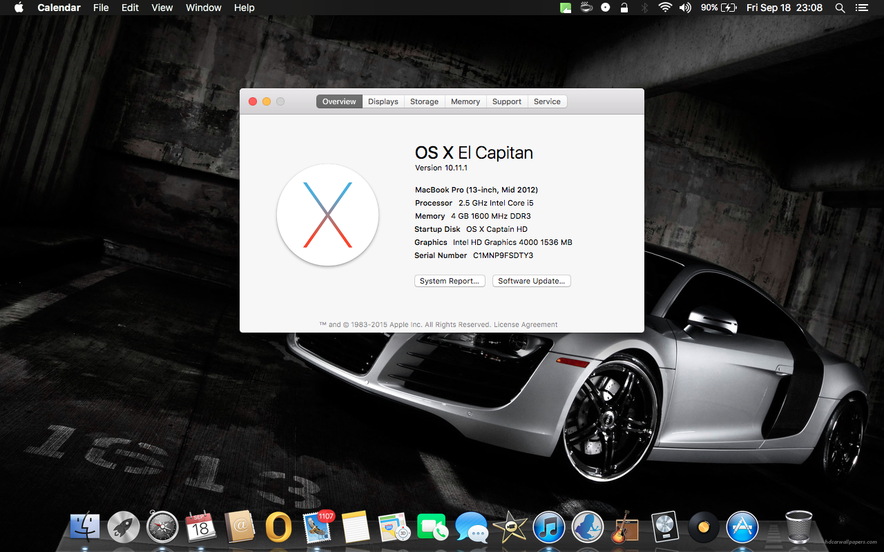Viewport: 884px width, 552px height.
Task: Open the Calendar application menu
Action: pos(59,8)
